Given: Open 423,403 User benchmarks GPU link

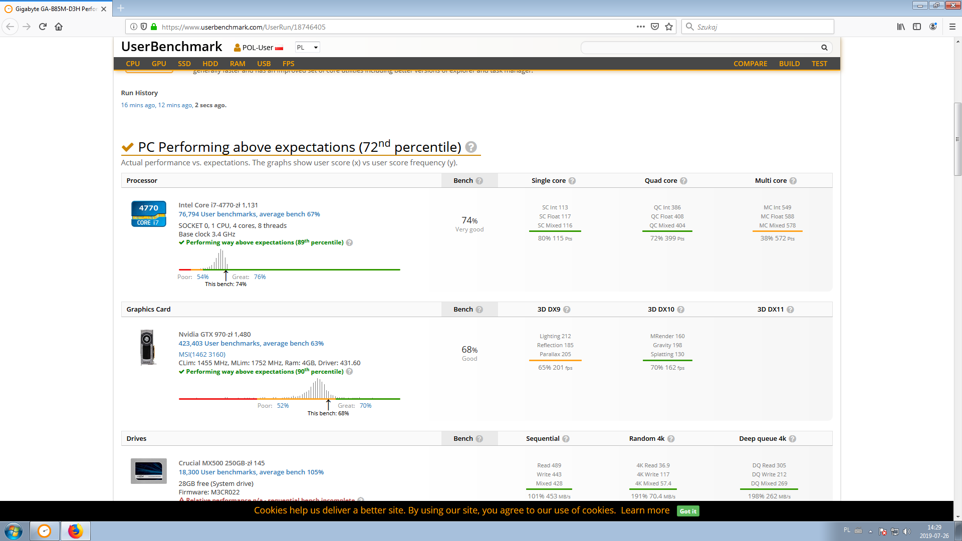Looking at the screenshot, I should coord(251,344).
